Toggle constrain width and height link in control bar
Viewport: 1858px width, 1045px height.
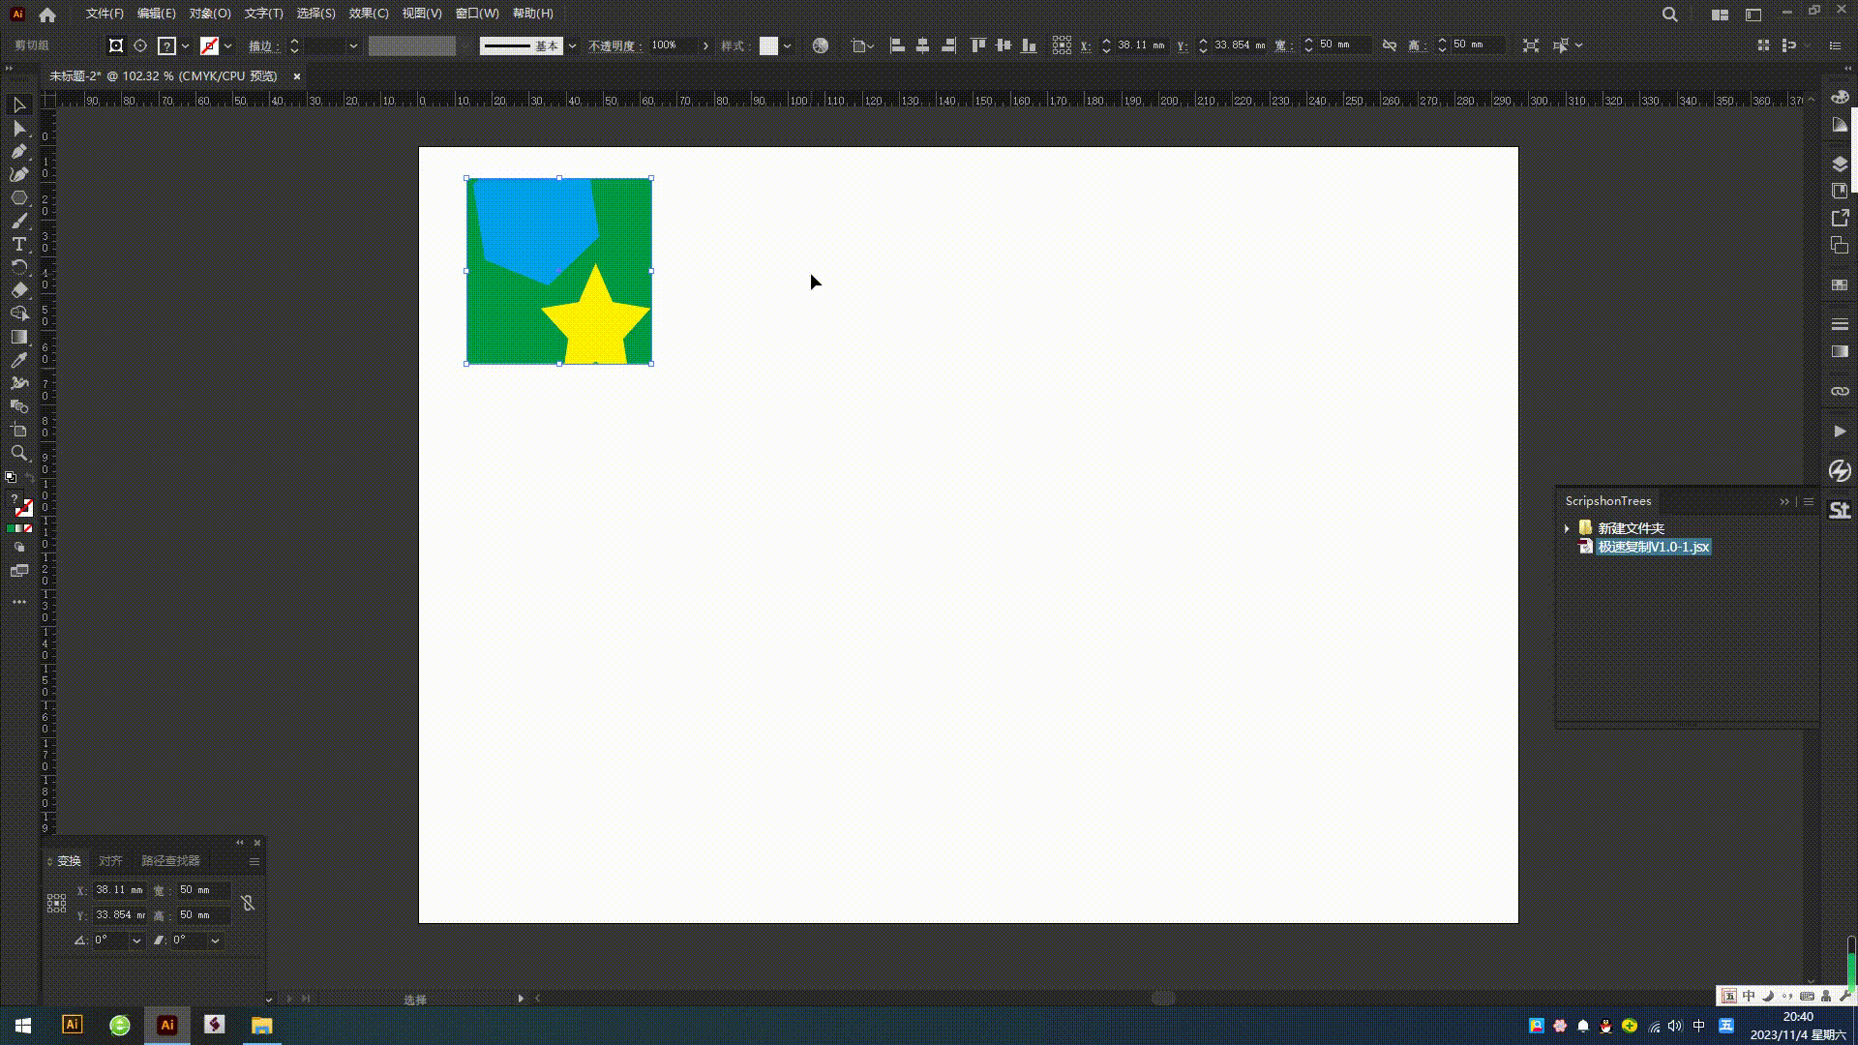click(x=1390, y=45)
